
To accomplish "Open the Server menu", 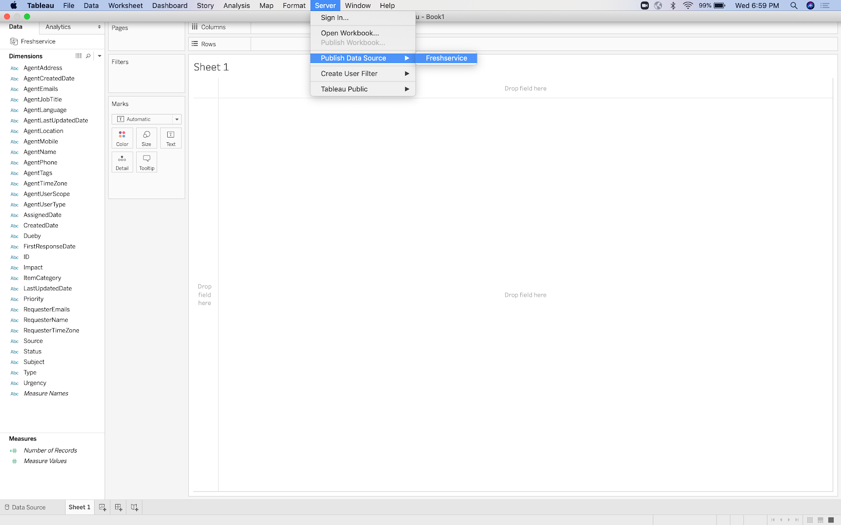I will point(325,5).
